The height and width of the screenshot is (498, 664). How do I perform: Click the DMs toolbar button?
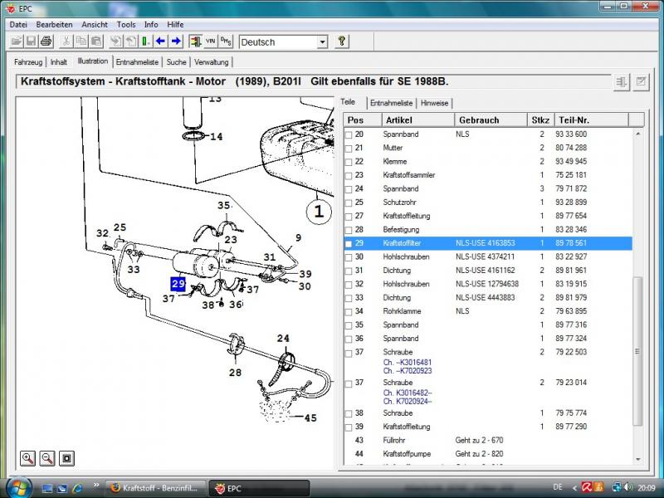(226, 41)
